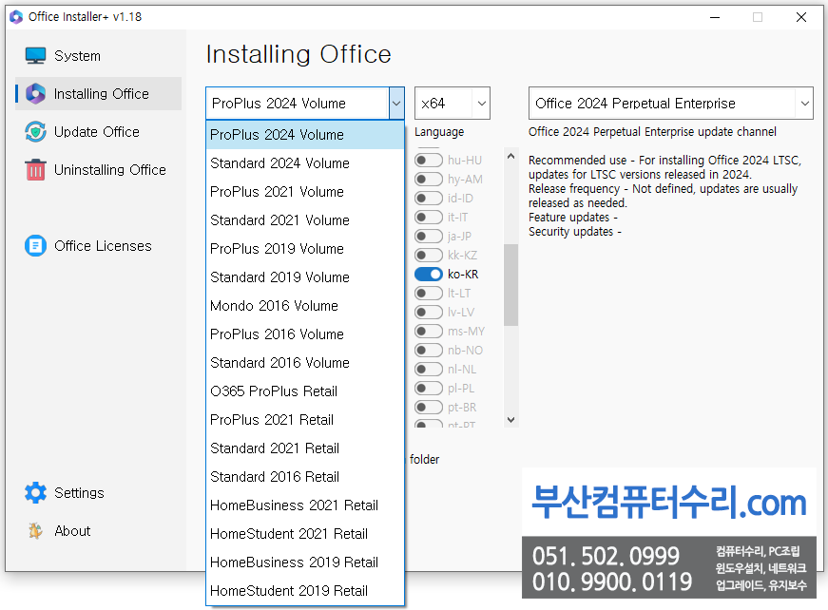This screenshot has width=828, height=610.
Task: Choose HomeStudent 2021 Retail option
Action: 305,533
